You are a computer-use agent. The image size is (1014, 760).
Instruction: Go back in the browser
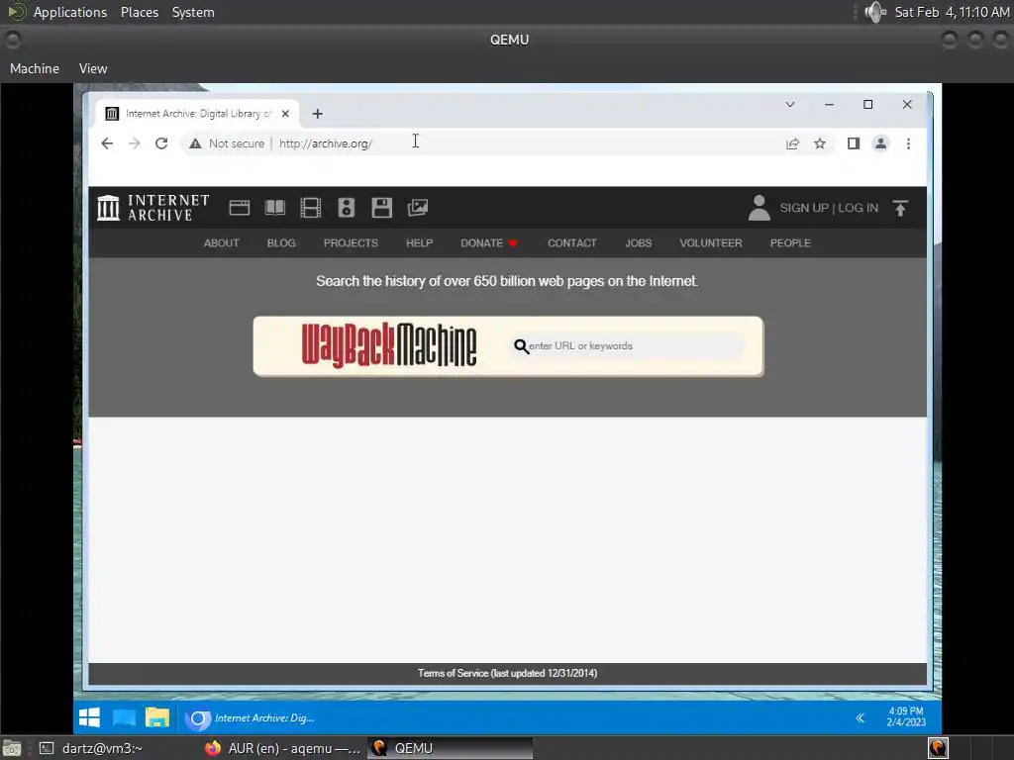pyautogui.click(x=107, y=143)
